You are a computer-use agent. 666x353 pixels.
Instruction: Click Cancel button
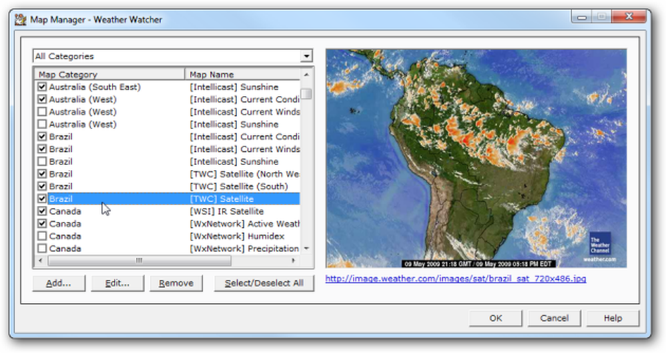click(x=554, y=318)
